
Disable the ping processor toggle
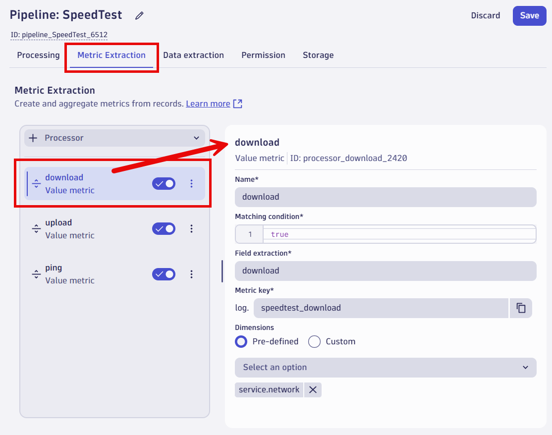164,274
